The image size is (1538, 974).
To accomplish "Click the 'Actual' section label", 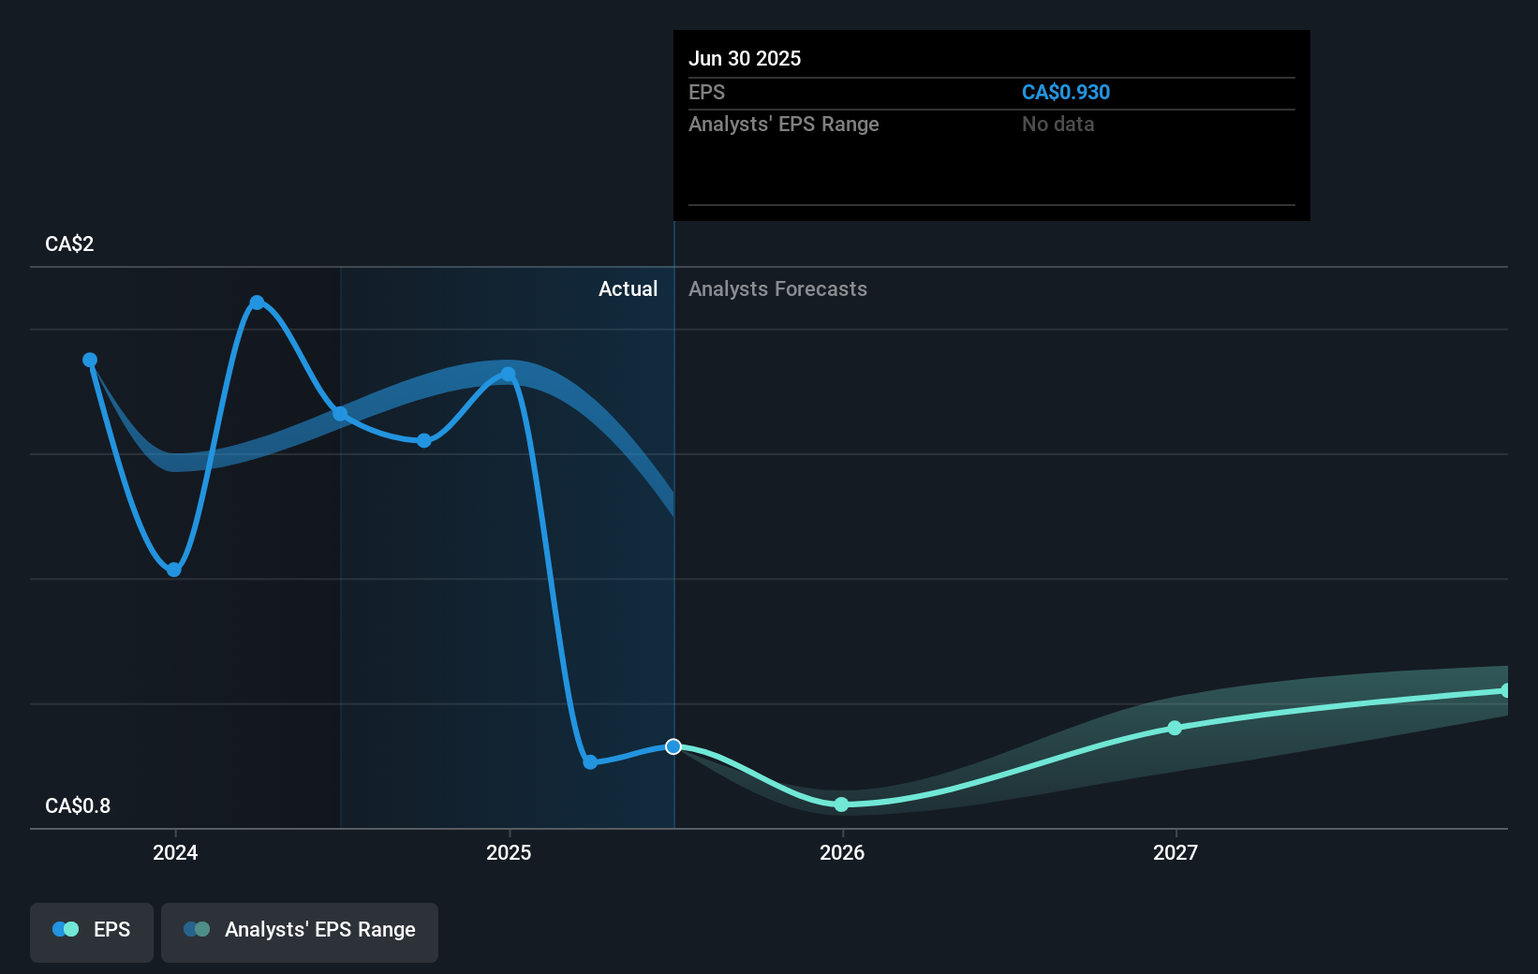I will pos(628,289).
